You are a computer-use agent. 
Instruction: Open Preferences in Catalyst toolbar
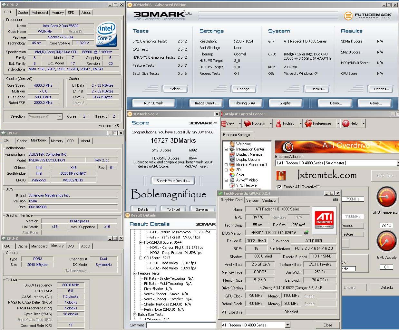[318, 123]
